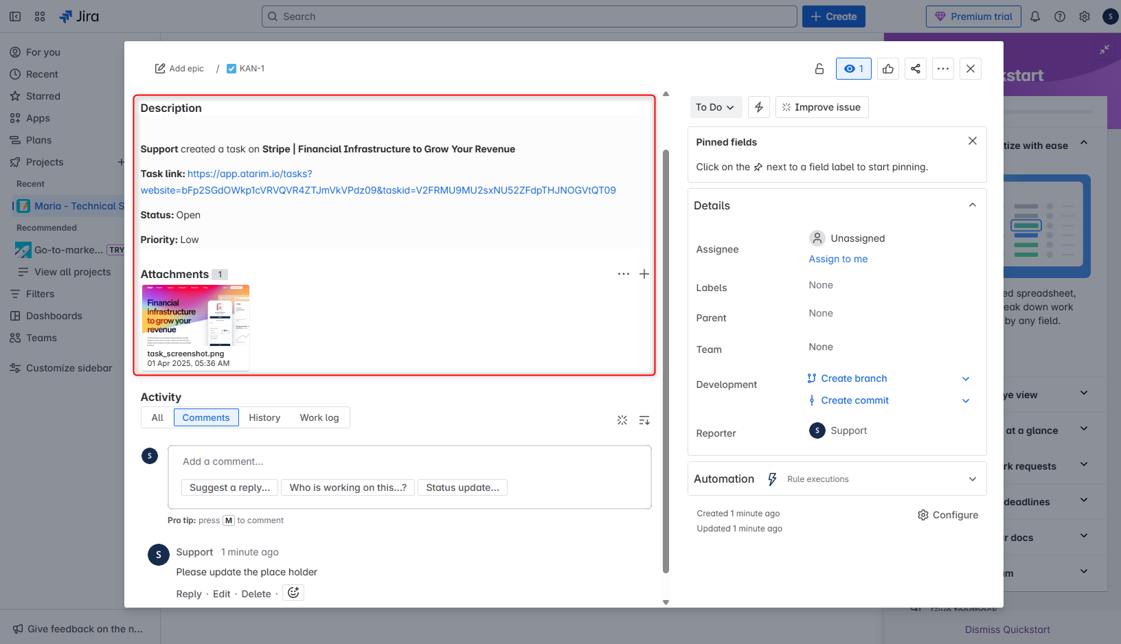This screenshot has height=644, width=1121.
Task: Click the thumbs-up vote icon
Action: pos(888,69)
